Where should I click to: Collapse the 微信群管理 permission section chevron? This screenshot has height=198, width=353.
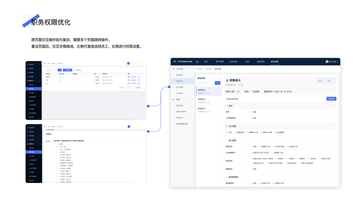333,177
